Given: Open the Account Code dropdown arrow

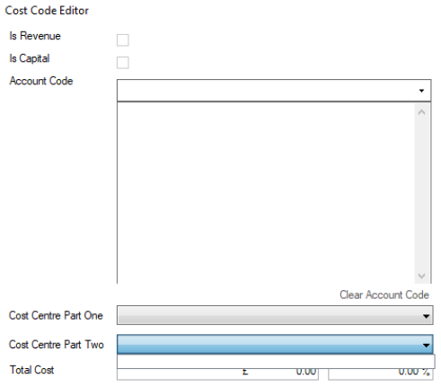Looking at the screenshot, I should point(421,91).
